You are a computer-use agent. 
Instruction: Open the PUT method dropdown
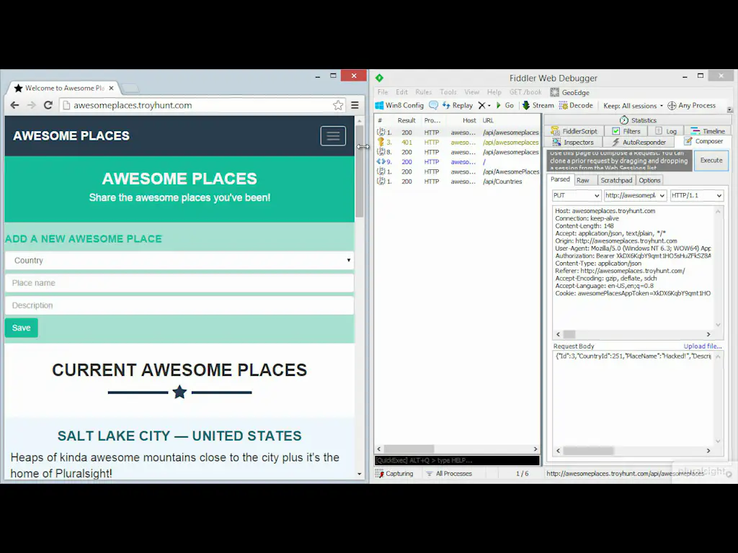coord(577,195)
